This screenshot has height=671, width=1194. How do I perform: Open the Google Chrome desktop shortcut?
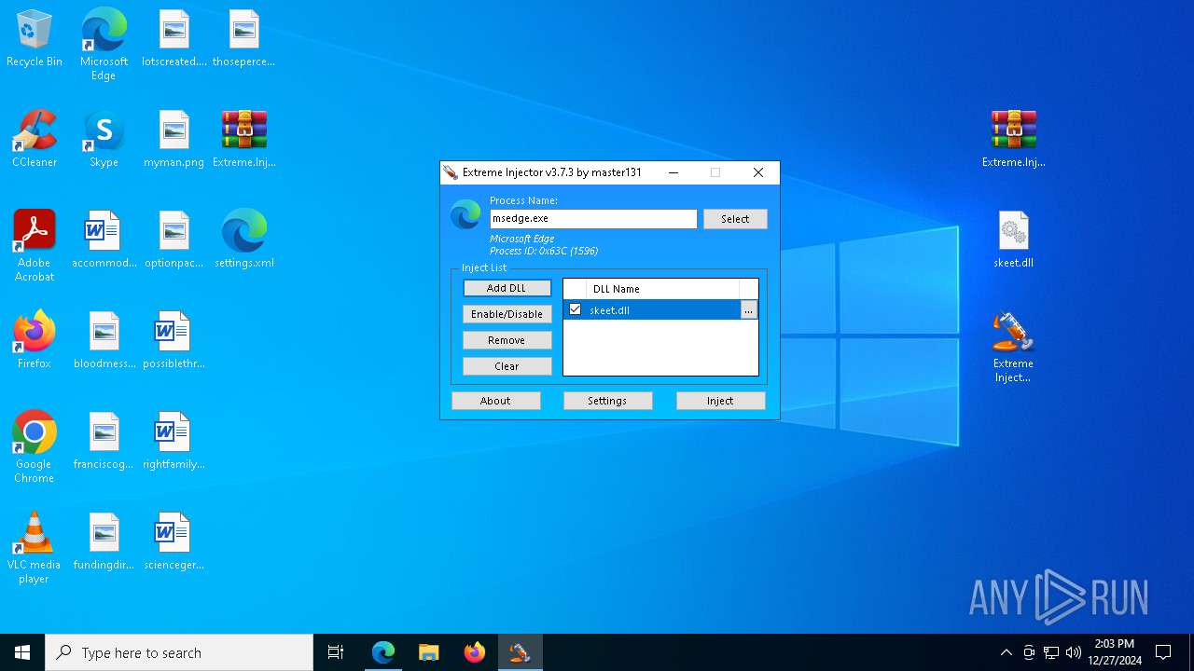[35, 447]
